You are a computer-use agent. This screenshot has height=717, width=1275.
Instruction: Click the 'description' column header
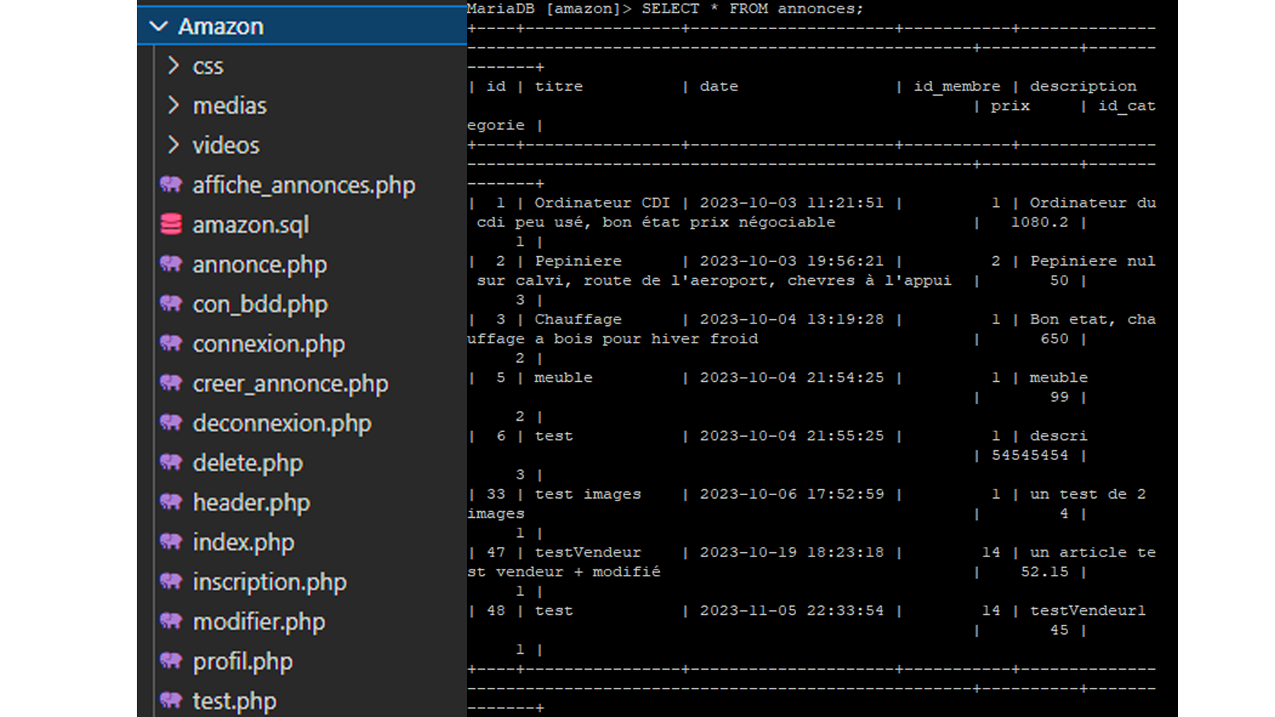(1083, 86)
